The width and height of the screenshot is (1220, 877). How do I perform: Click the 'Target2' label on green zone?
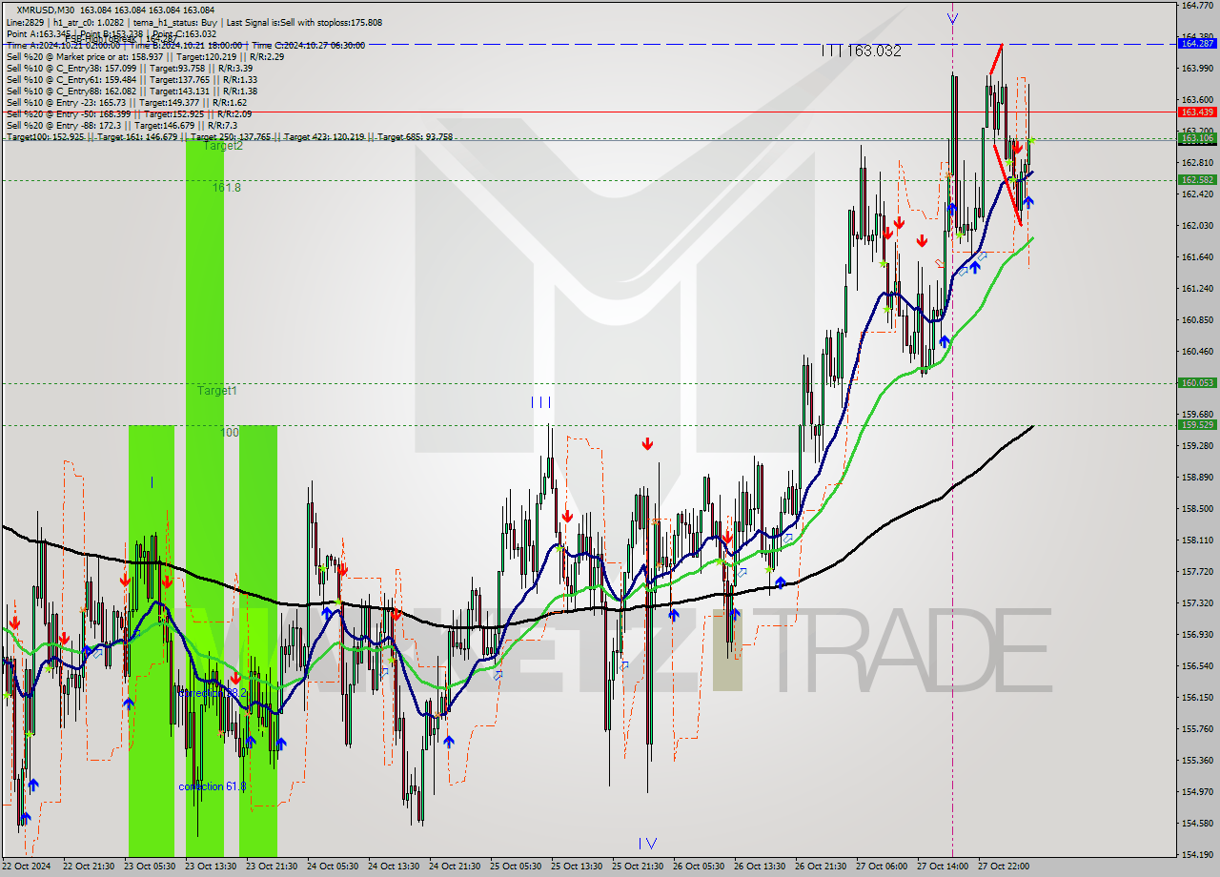pyautogui.click(x=222, y=146)
